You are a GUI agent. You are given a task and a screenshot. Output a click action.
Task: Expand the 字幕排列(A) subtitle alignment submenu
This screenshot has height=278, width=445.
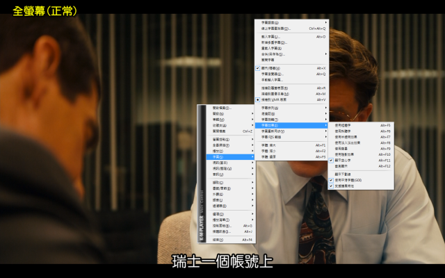point(291,108)
